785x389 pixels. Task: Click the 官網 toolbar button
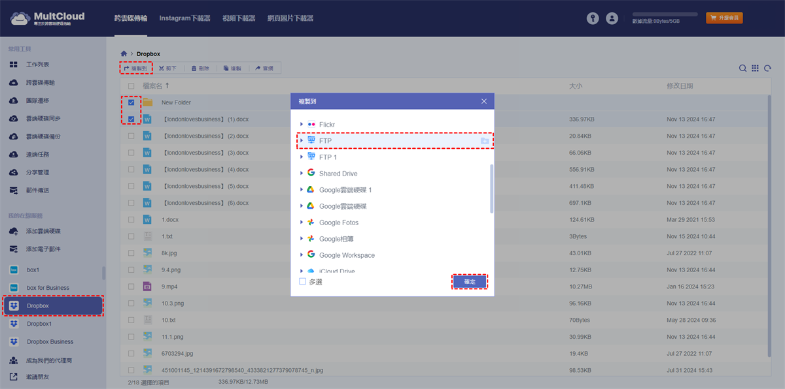click(264, 68)
